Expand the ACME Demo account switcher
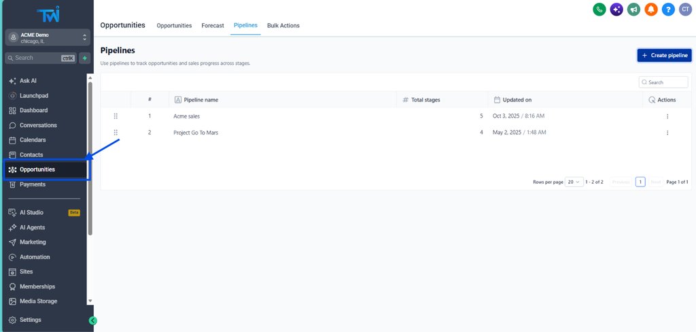 click(x=48, y=38)
